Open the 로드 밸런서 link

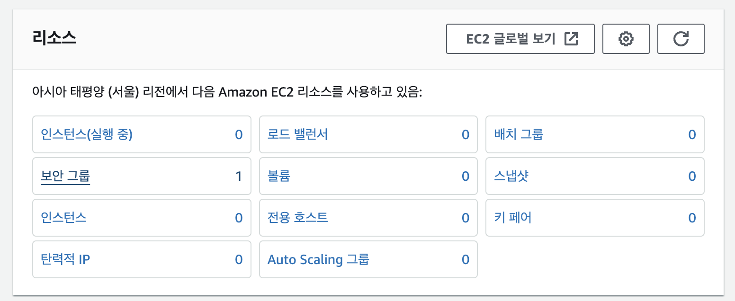(298, 135)
